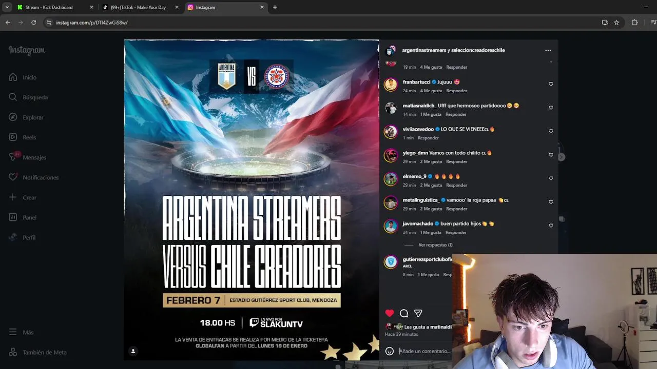Open gutierrezsportclub profile picture
The height and width of the screenshot is (369, 657).
(391, 262)
